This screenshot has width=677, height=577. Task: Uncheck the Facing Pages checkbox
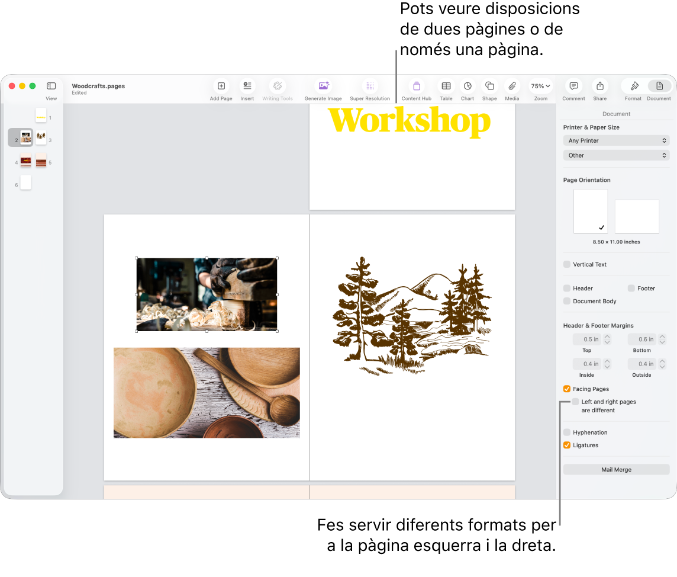(x=566, y=389)
